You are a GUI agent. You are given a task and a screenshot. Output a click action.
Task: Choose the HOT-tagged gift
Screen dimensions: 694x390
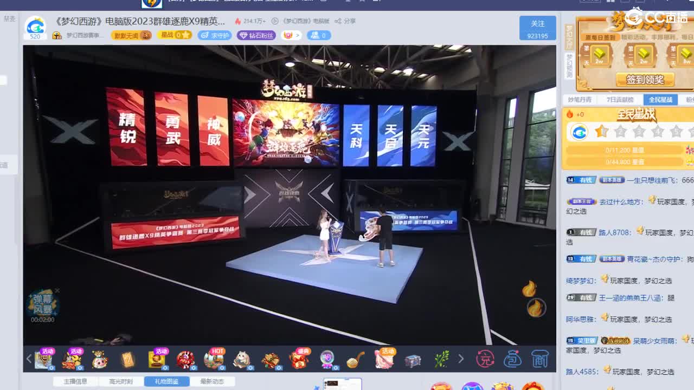pos(214,359)
